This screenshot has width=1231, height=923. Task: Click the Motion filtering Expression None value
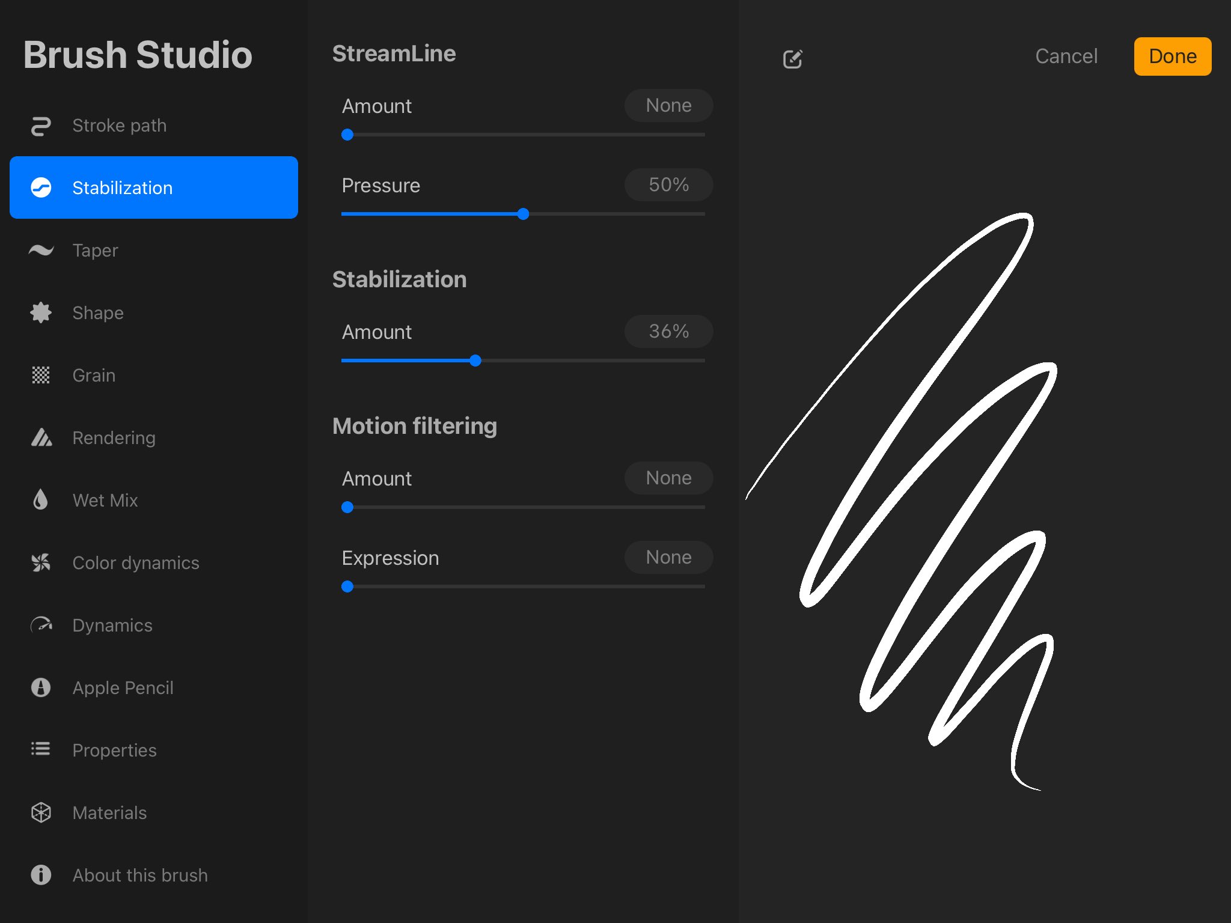click(x=668, y=557)
